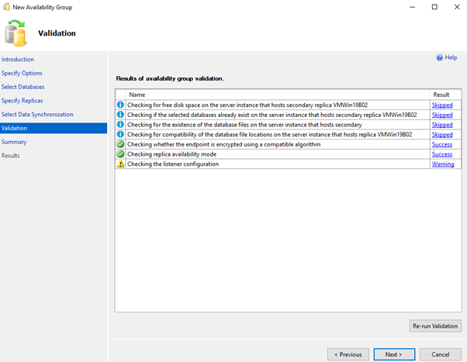467x362 pixels.
Task: Click info icon beside free disk space check
Action: tap(120, 105)
